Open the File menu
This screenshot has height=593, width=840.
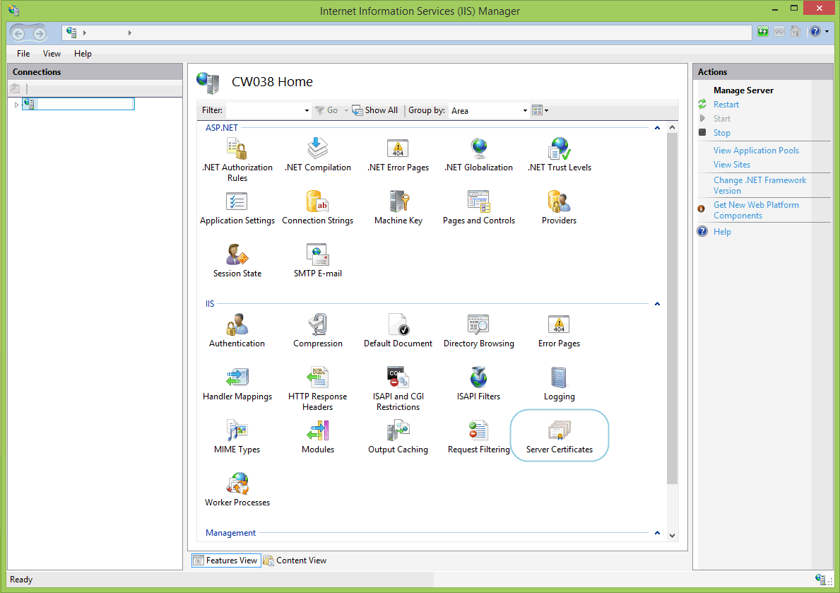click(x=23, y=54)
